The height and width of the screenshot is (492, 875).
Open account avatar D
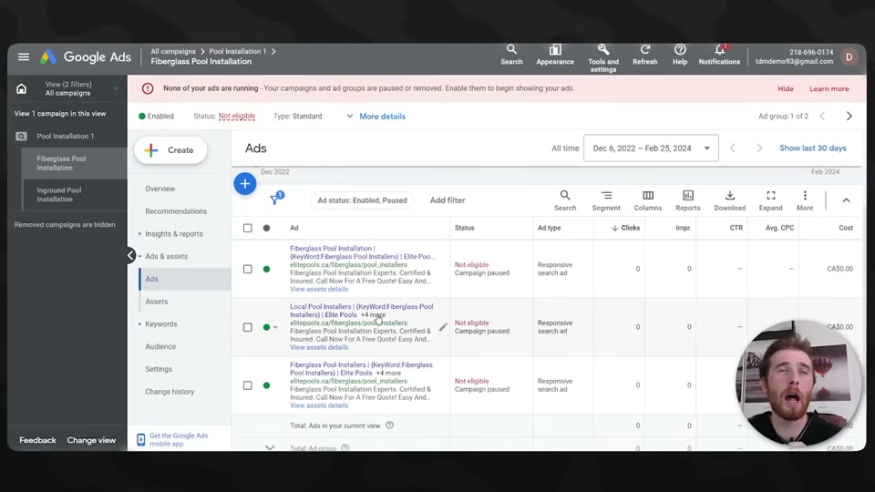click(x=849, y=56)
